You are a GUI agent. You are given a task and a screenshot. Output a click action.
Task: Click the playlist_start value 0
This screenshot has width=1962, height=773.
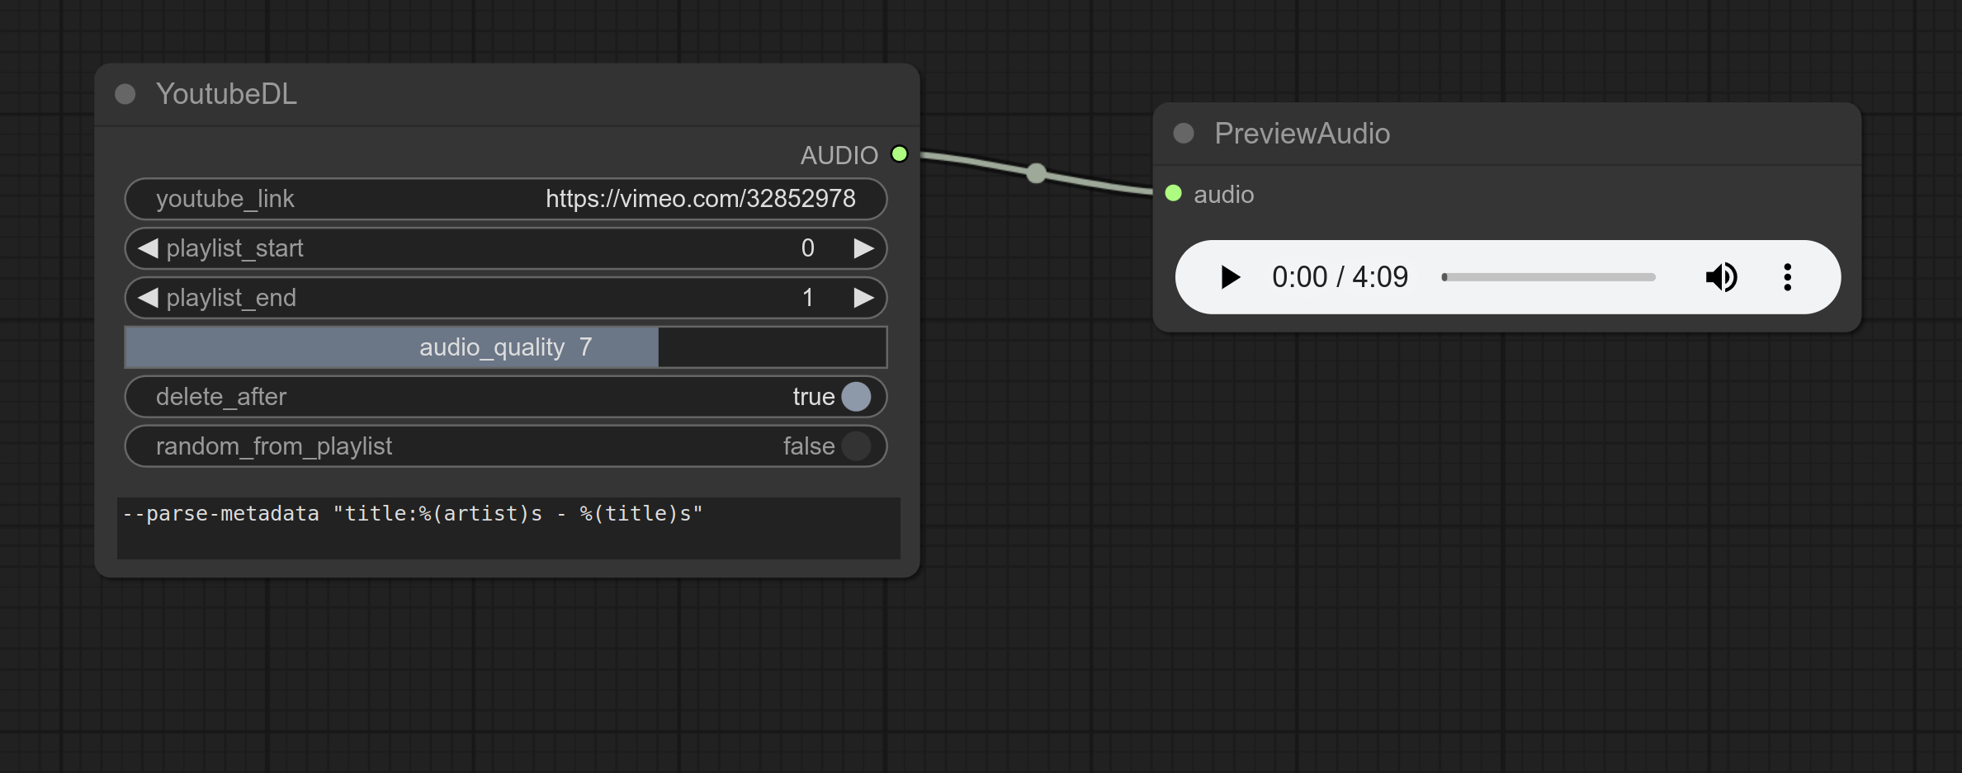(x=807, y=248)
